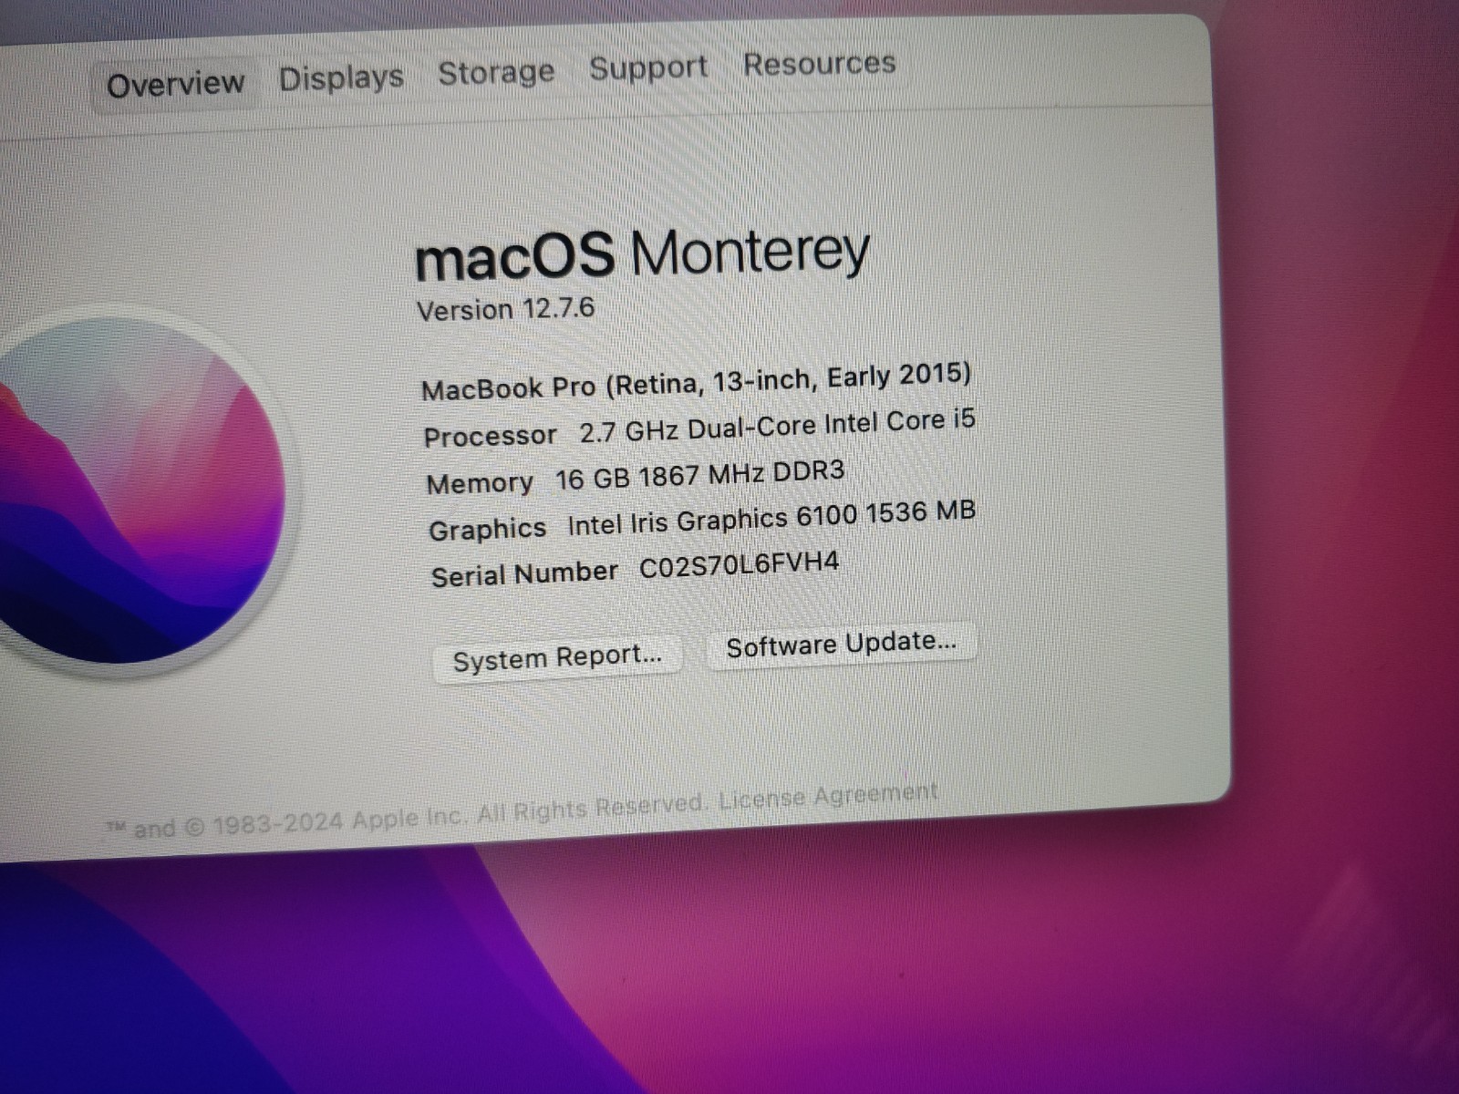Switch to the Overview tab

point(175,84)
